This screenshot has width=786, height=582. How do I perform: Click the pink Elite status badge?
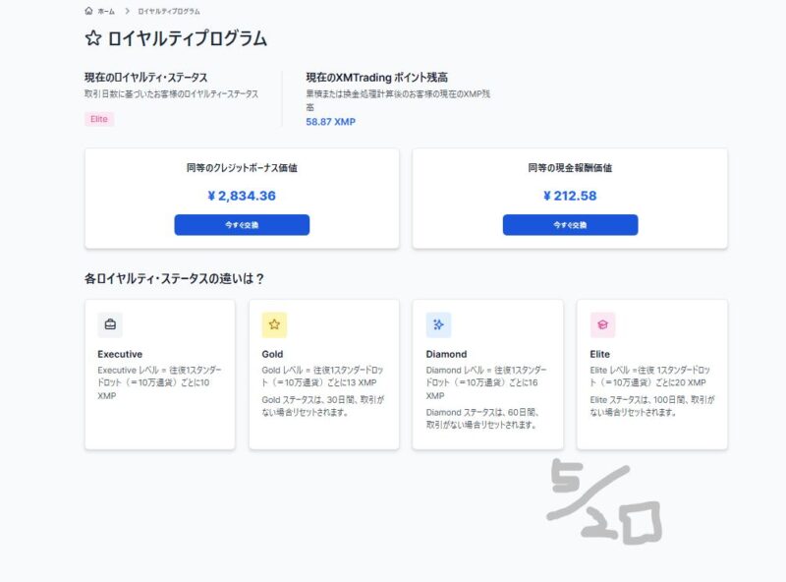point(99,119)
